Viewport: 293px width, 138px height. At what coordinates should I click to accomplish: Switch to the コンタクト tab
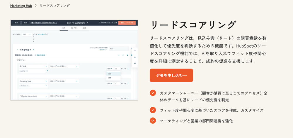74,28
